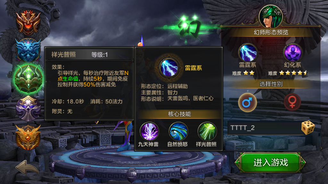Click the 进入游戏 button
This screenshot has height=184, width=328.
[270, 162]
